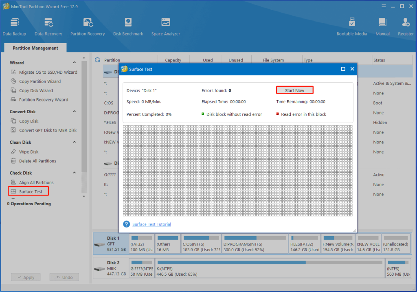Image resolution: width=417 pixels, height=292 pixels.
Task: Click sidebar scrollbar up arrow
Action: 84,58
